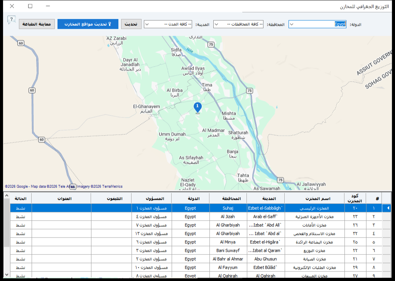
Task: Click the blue warehouse map pin numbered 1
Action: click(x=197, y=108)
